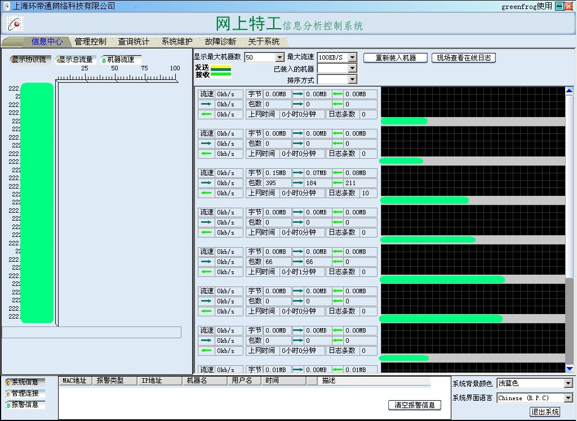Screen dimensions: 577x421
Task: Click the yellow send (发送) legend swatch
Action: click(x=220, y=68)
